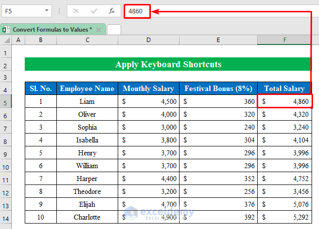
Task: Click Harper's total salary 4,752
Action: point(284,179)
